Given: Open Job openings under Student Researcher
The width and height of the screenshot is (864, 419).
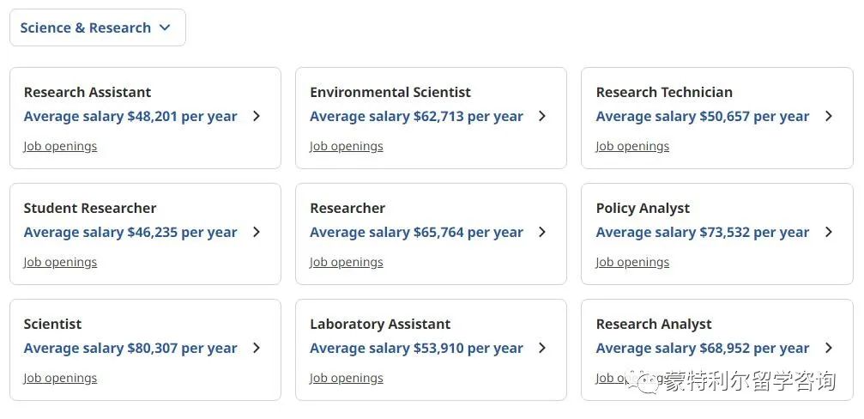Looking at the screenshot, I should [x=60, y=262].
